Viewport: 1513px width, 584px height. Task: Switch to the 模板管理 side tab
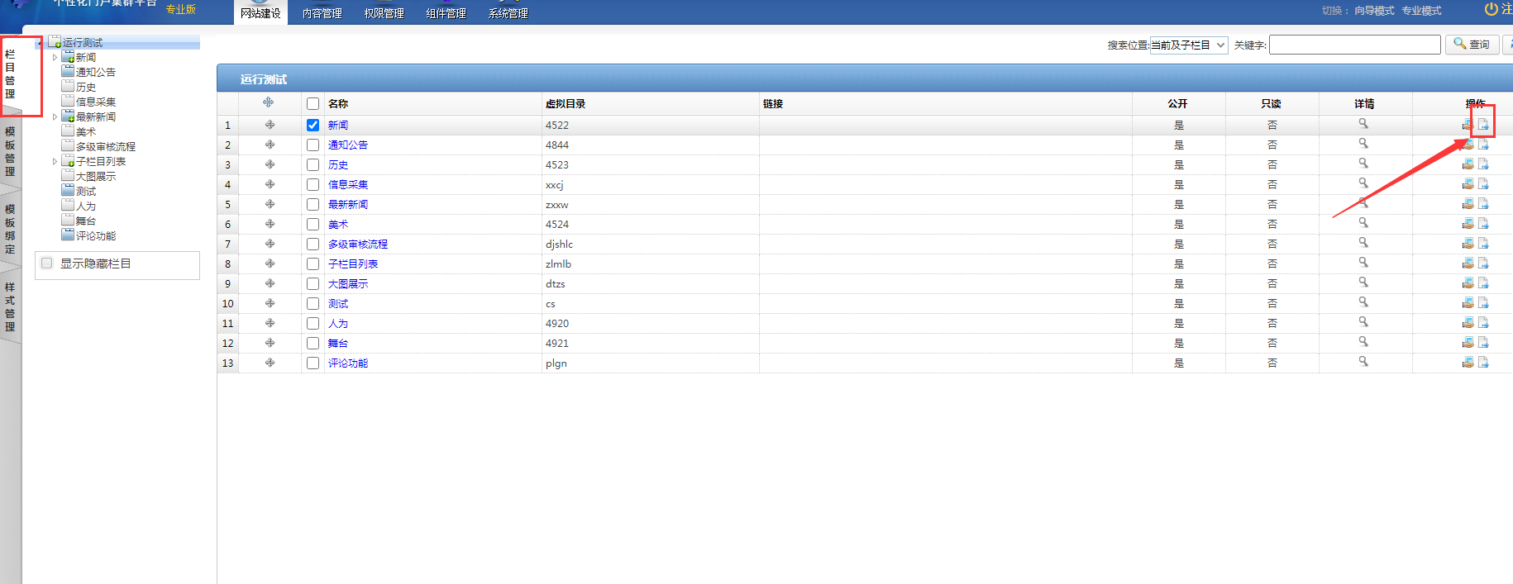10,151
